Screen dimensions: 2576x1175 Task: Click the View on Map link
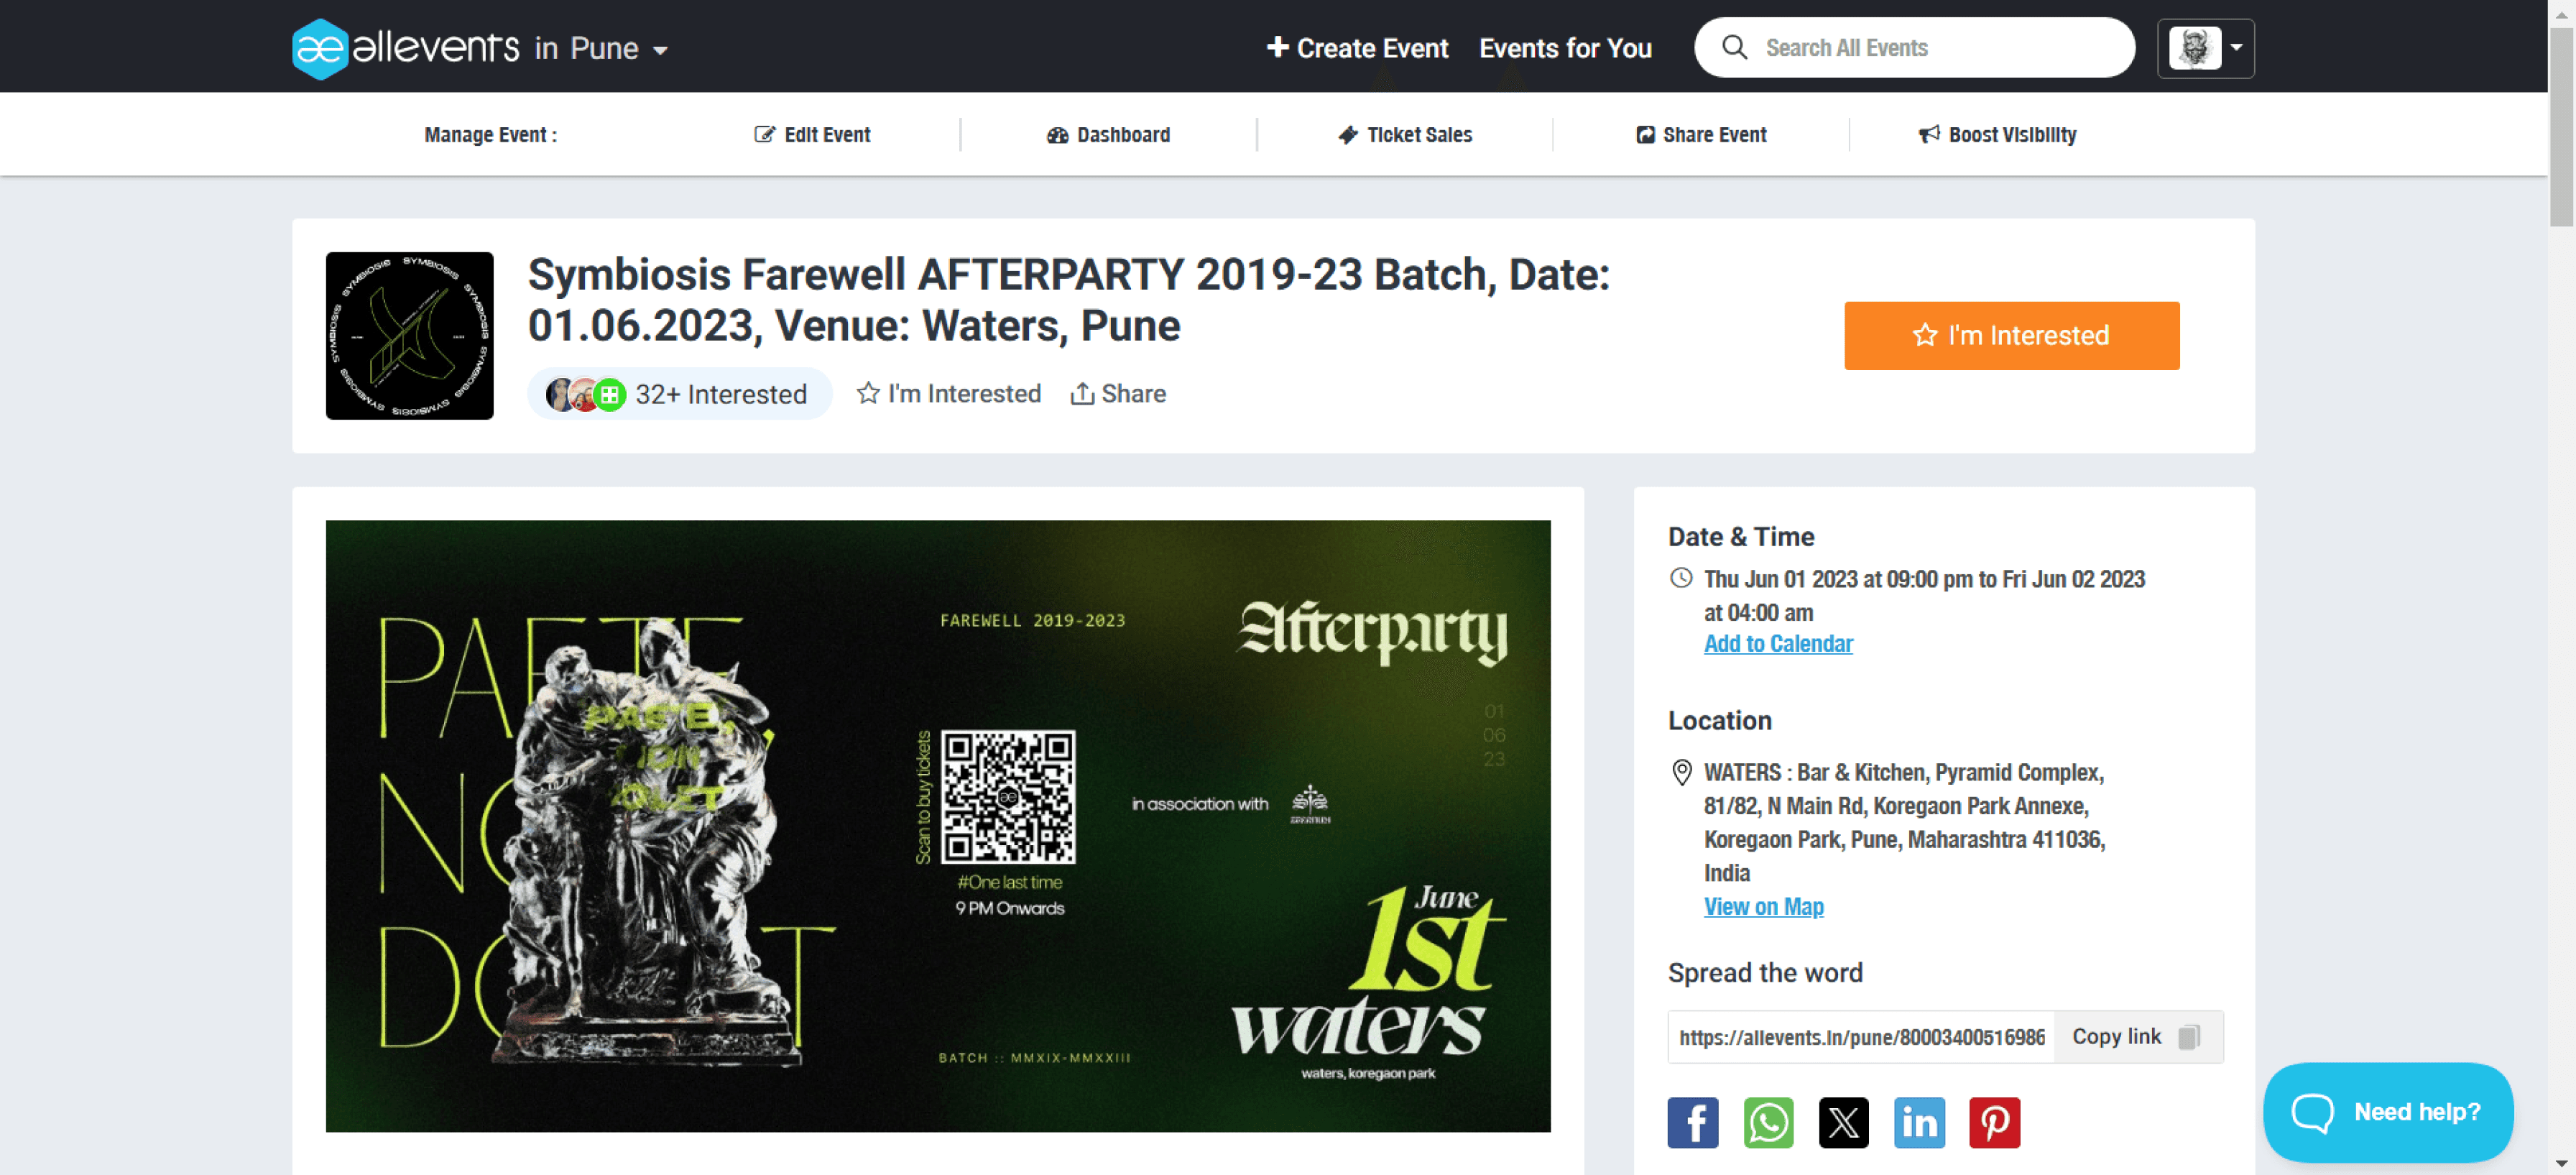(x=1763, y=907)
